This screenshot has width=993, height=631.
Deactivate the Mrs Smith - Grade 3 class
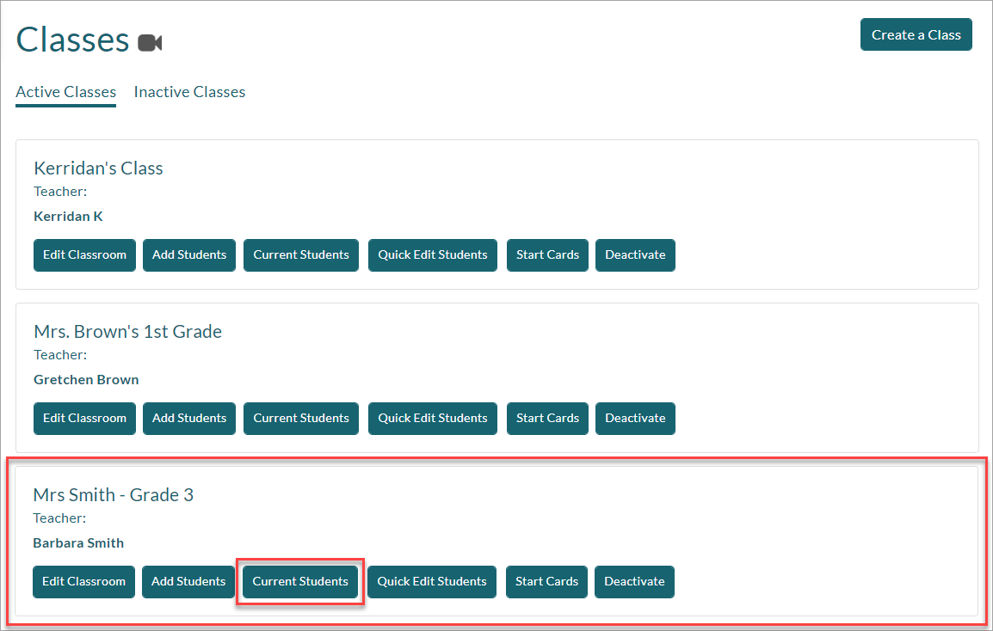(x=634, y=582)
